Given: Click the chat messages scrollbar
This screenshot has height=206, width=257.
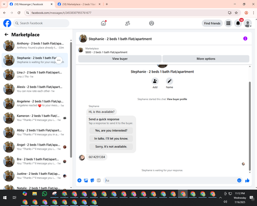Looking at the screenshot, I should point(250,126).
